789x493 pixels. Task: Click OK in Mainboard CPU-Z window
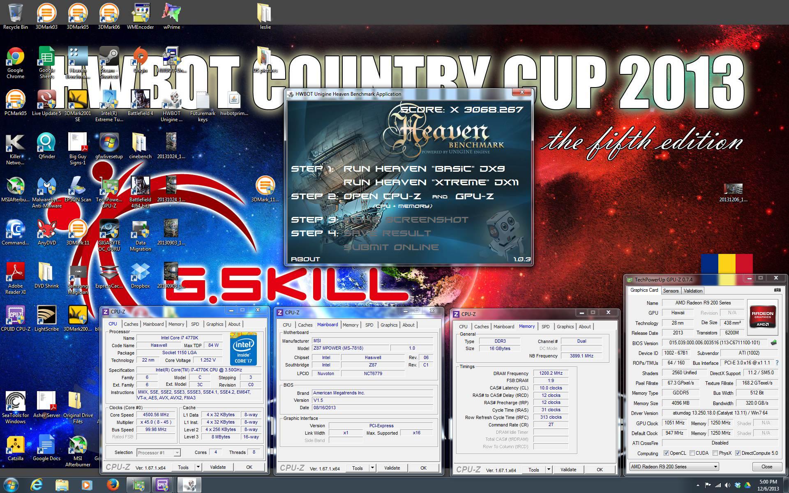[423, 468]
